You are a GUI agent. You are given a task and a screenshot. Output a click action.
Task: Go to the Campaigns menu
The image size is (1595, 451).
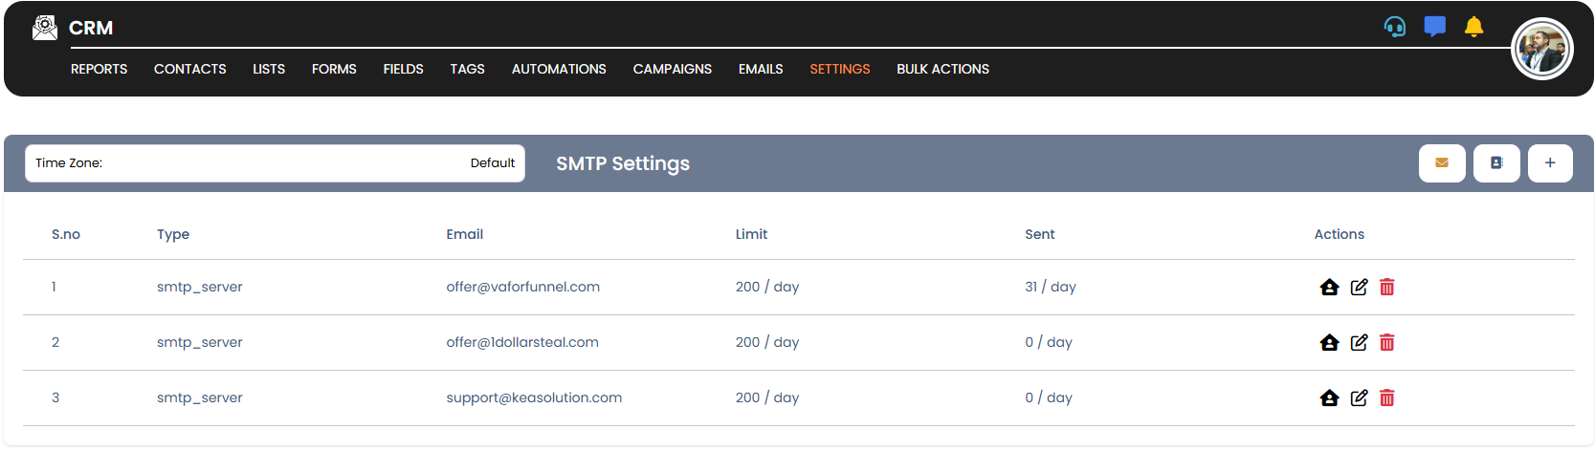[x=672, y=69]
